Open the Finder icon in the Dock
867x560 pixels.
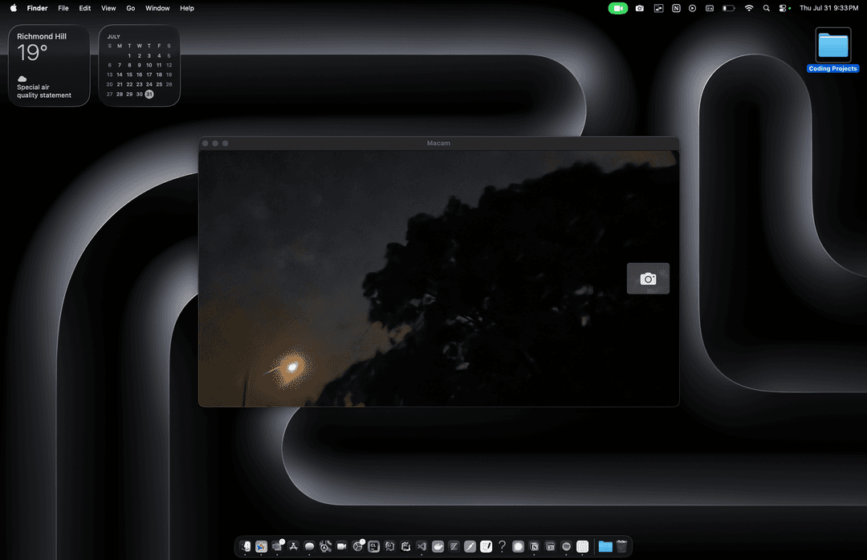(246, 546)
